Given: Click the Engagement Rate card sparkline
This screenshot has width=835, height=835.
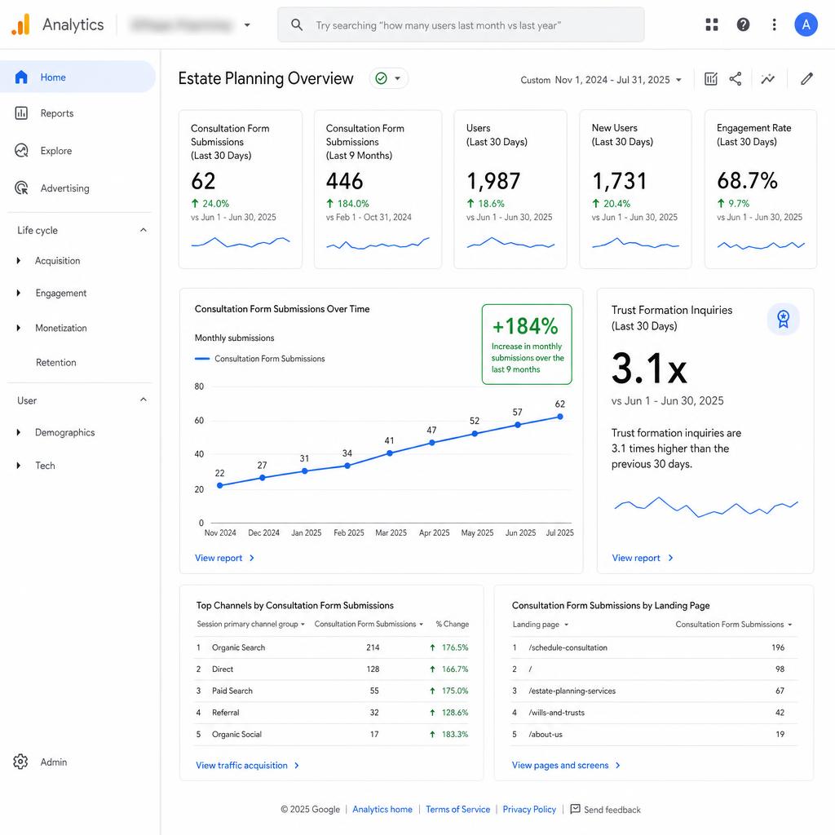Looking at the screenshot, I should tap(761, 245).
